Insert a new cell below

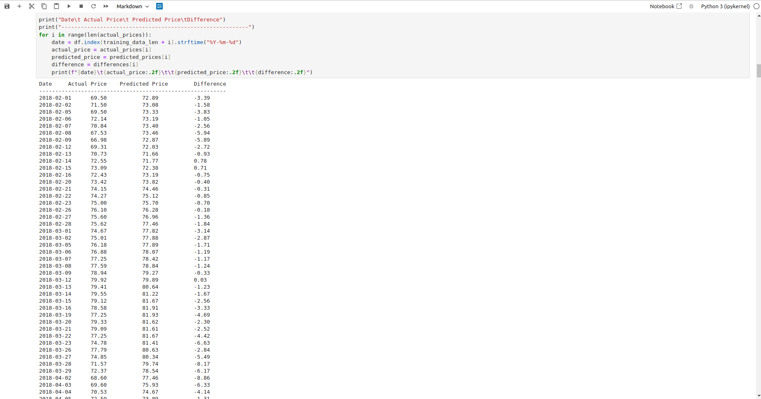pos(19,6)
